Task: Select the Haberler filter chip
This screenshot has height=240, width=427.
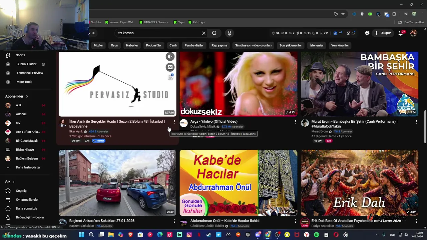Action: (132, 45)
